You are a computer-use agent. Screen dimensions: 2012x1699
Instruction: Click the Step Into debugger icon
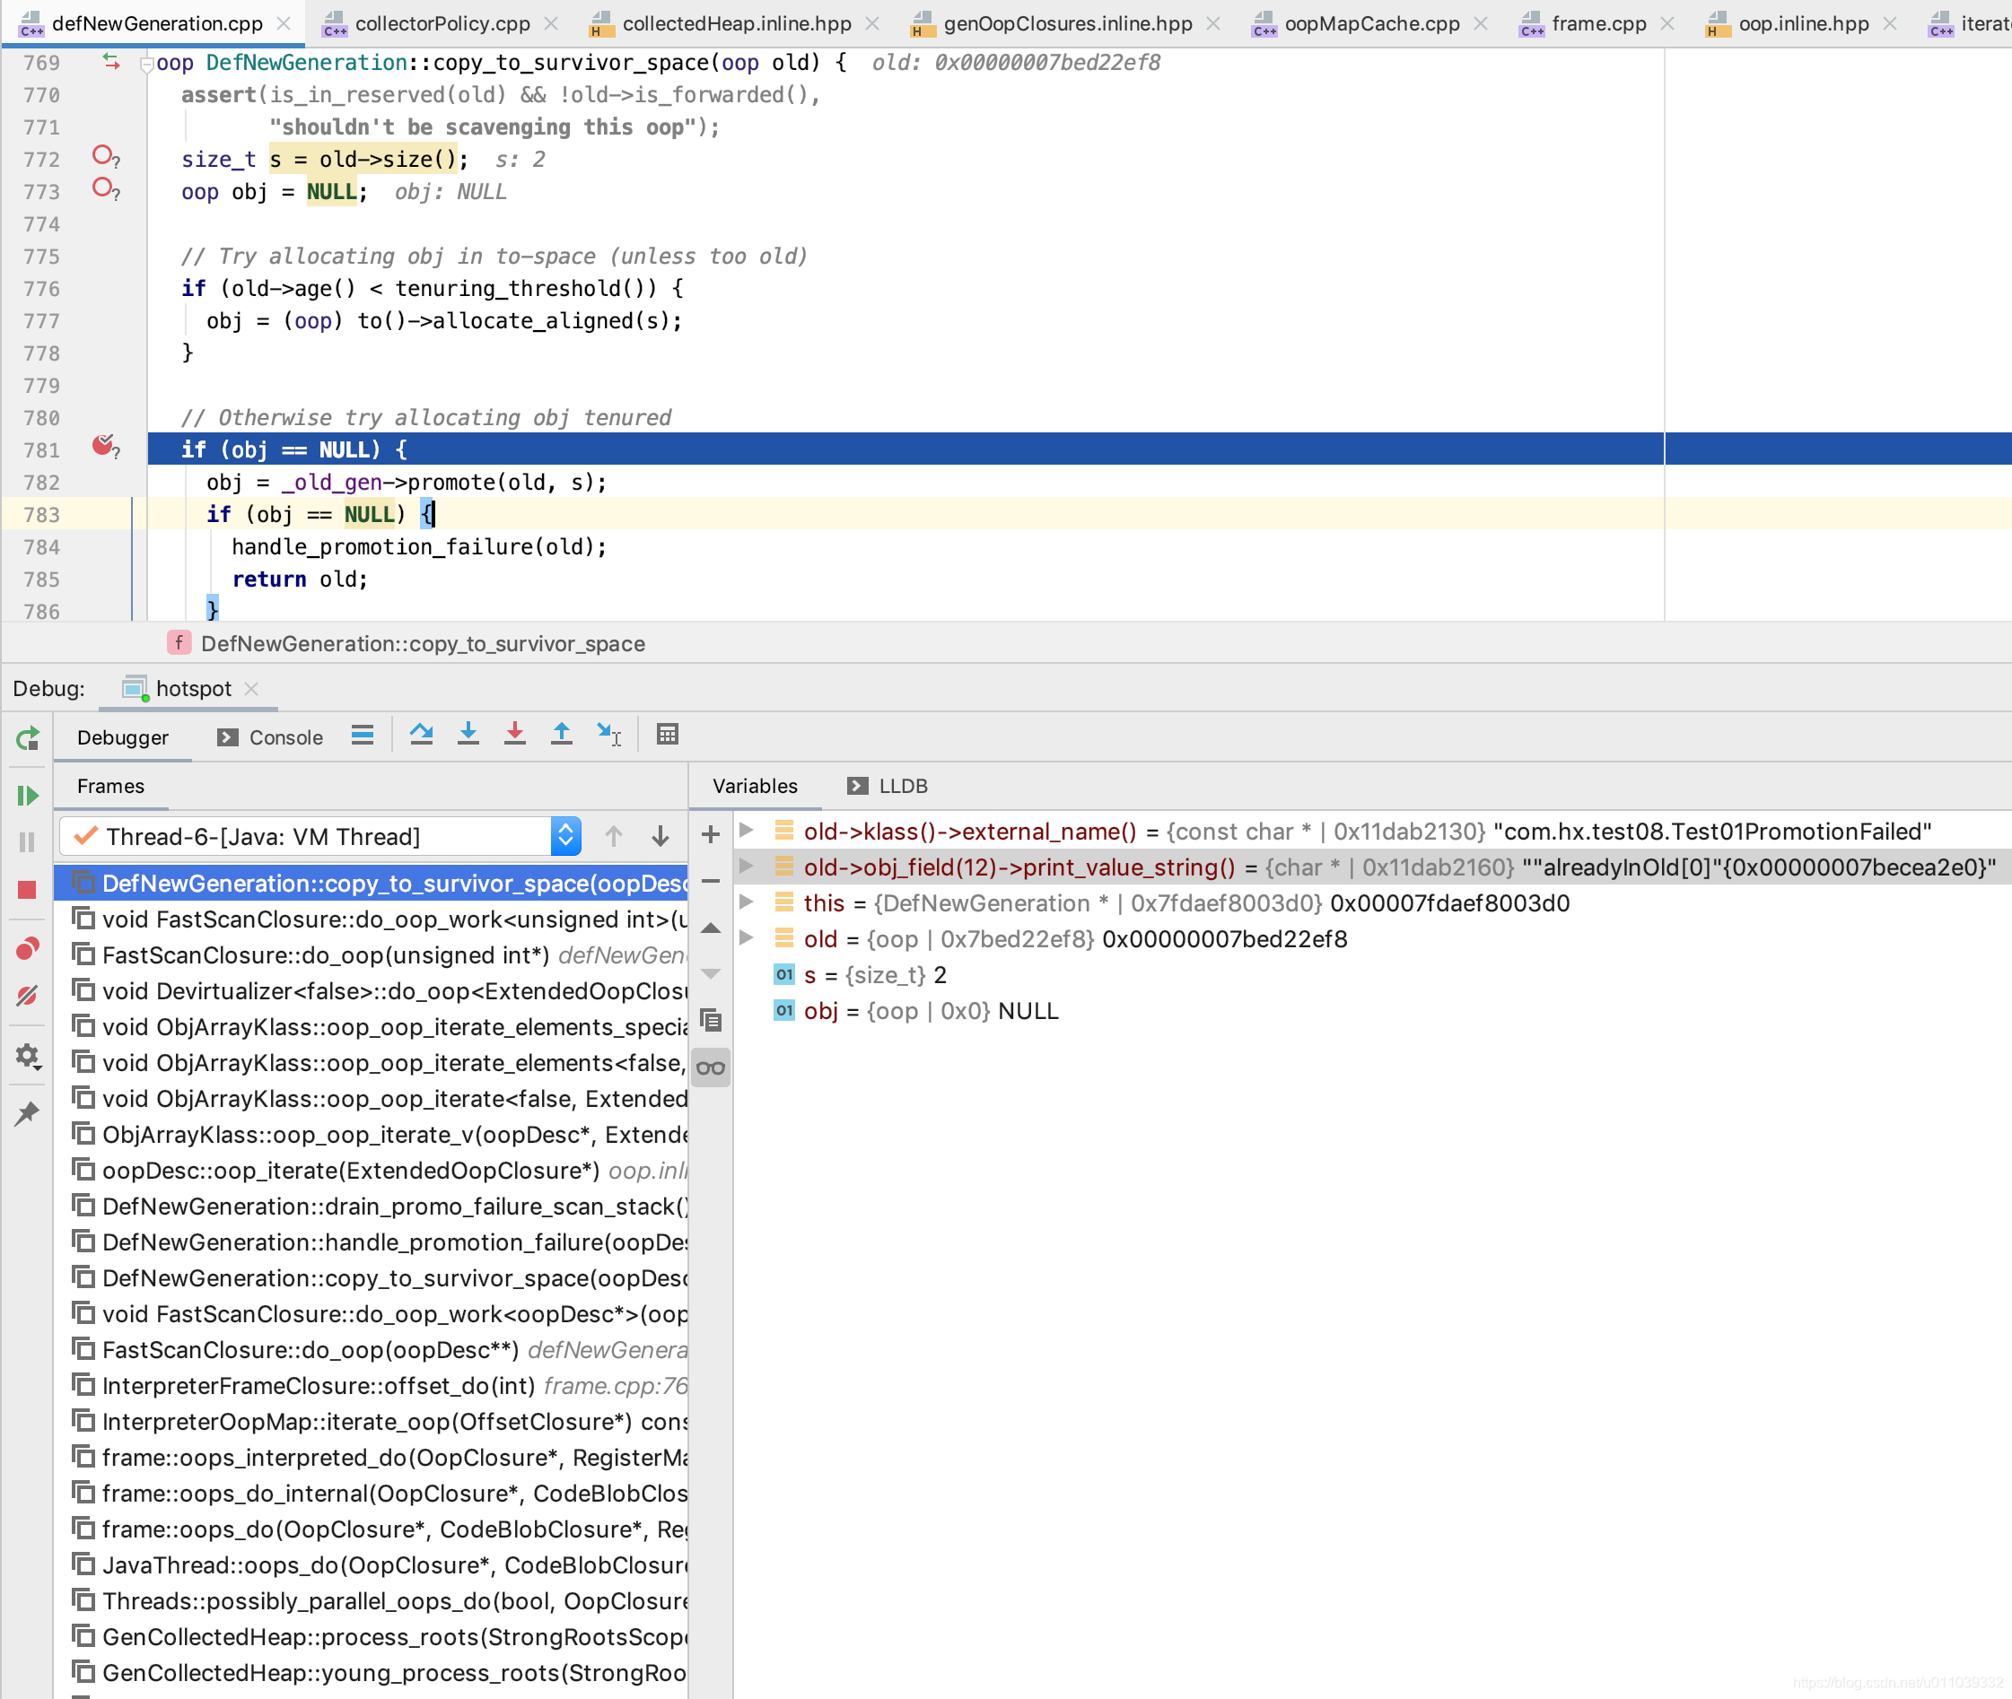pyautogui.click(x=468, y=735)
